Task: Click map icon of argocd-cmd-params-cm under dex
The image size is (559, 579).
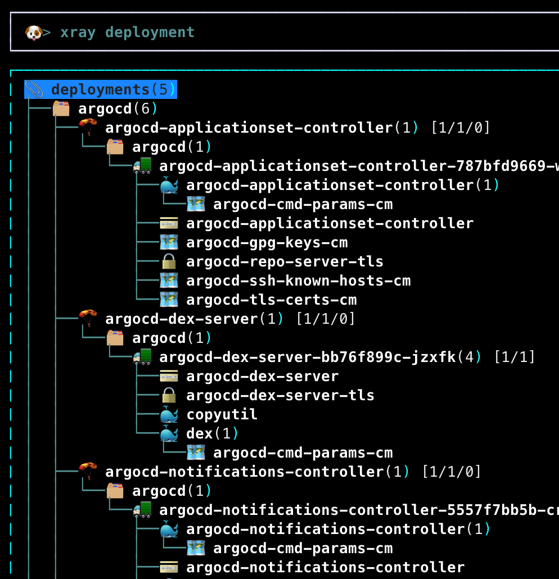Action: pos(196,453)
